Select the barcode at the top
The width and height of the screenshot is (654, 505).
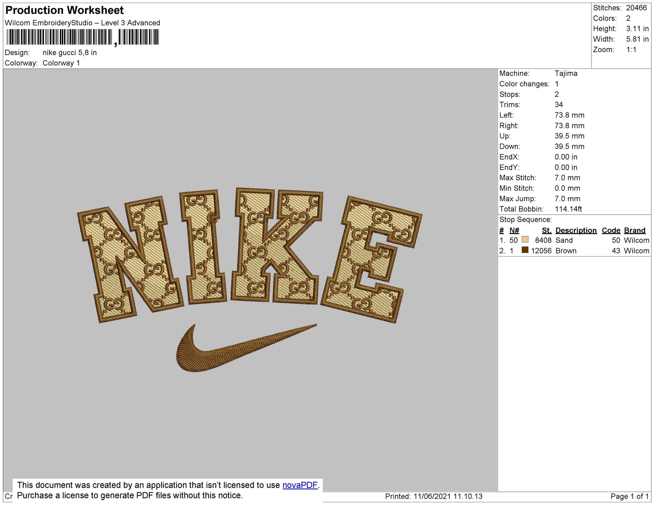point(83,37)
